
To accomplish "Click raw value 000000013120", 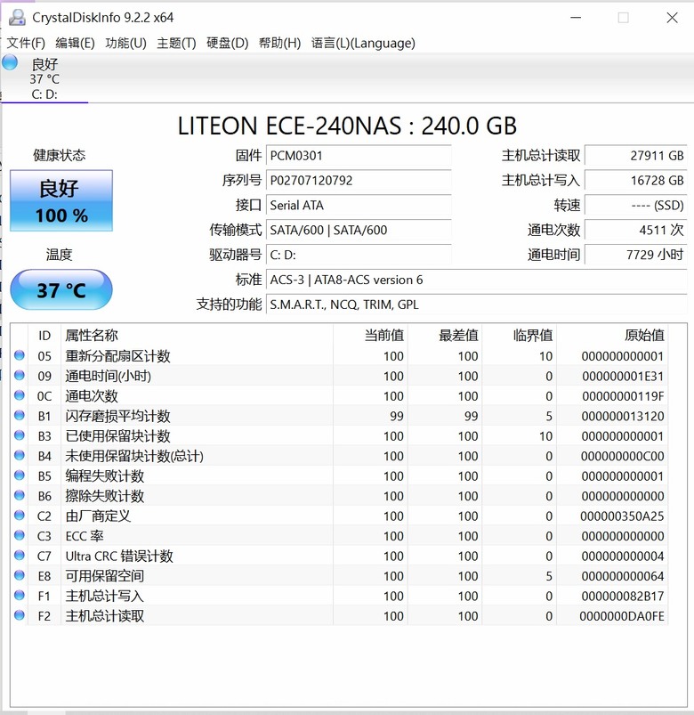I will tap(623, 416).
